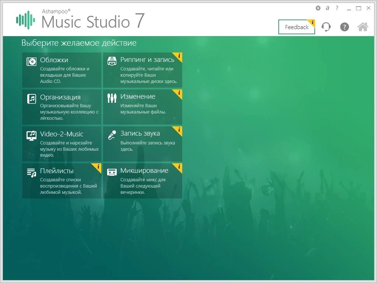Click the Риппинг и запись disc drive icon

tap(112, 61)
